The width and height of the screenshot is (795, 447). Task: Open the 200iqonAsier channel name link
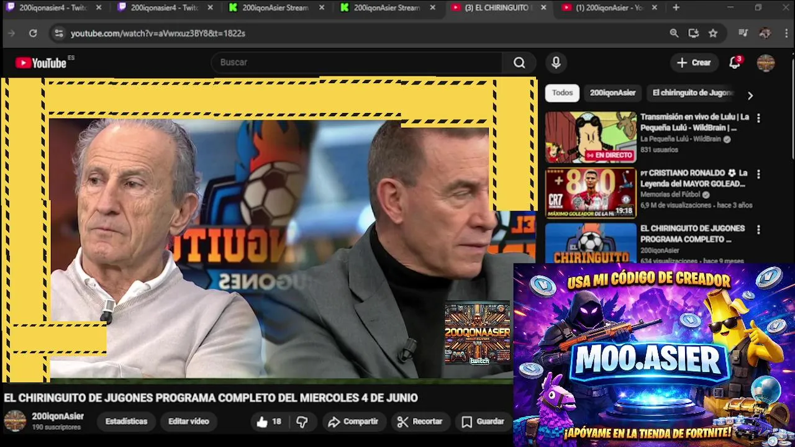58,416
